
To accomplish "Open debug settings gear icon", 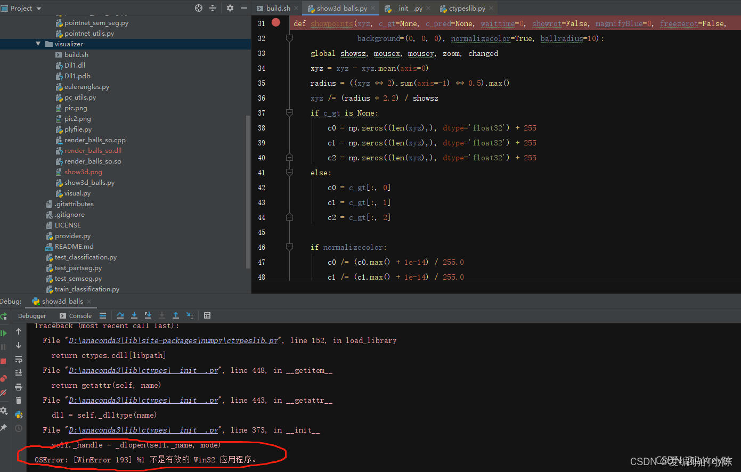I will (4, 411).
